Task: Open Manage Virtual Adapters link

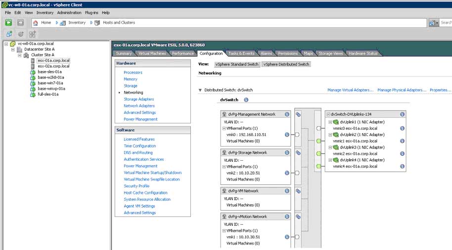Action: [350, 90]
